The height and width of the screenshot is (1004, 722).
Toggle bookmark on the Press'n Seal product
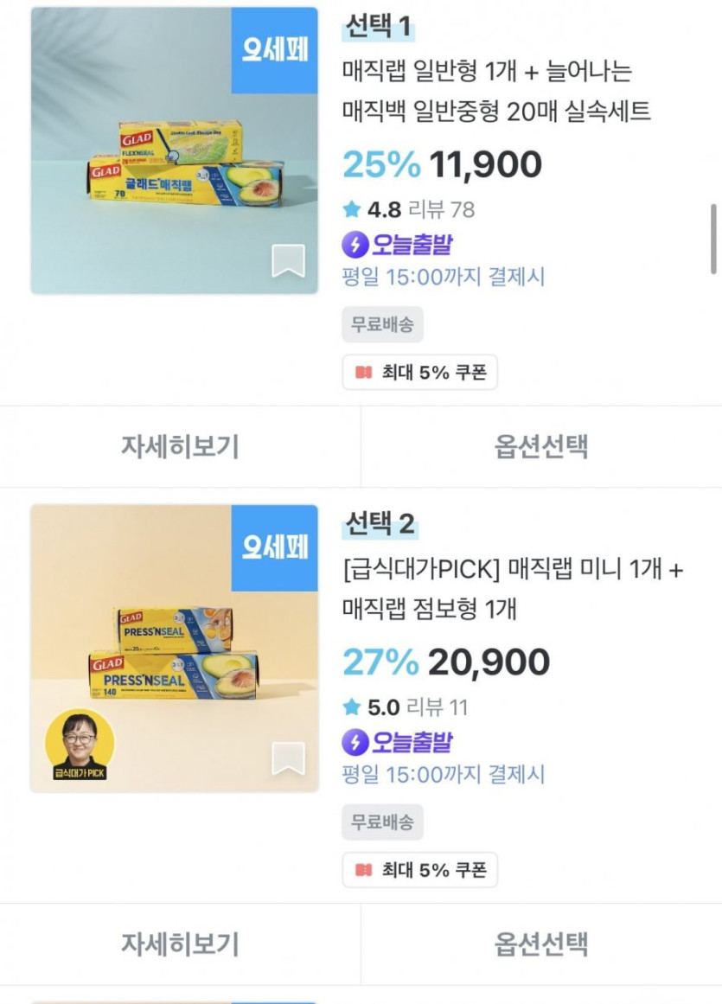coord(288,758)
